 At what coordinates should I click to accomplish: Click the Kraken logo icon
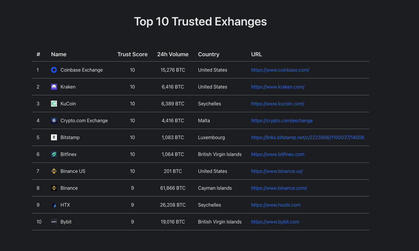pos(54,87)
